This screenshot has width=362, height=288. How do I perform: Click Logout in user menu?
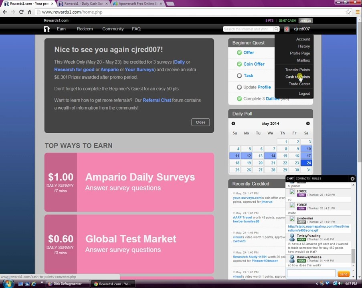[304, 94]
